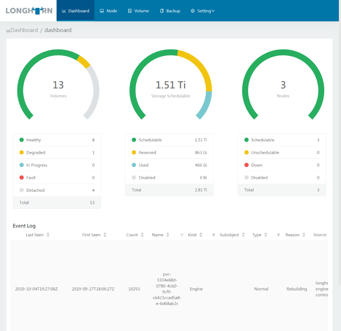Open the Volume tab

point(138,11)
